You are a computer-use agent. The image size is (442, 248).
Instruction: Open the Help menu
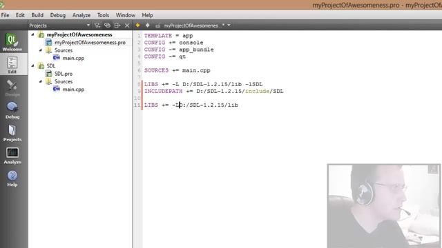click(x=147, y=15)
